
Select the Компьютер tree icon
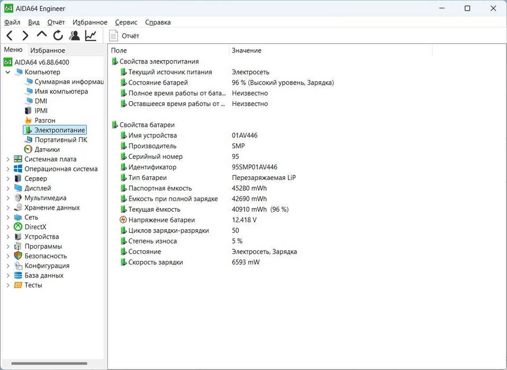(x=19, y=72)
